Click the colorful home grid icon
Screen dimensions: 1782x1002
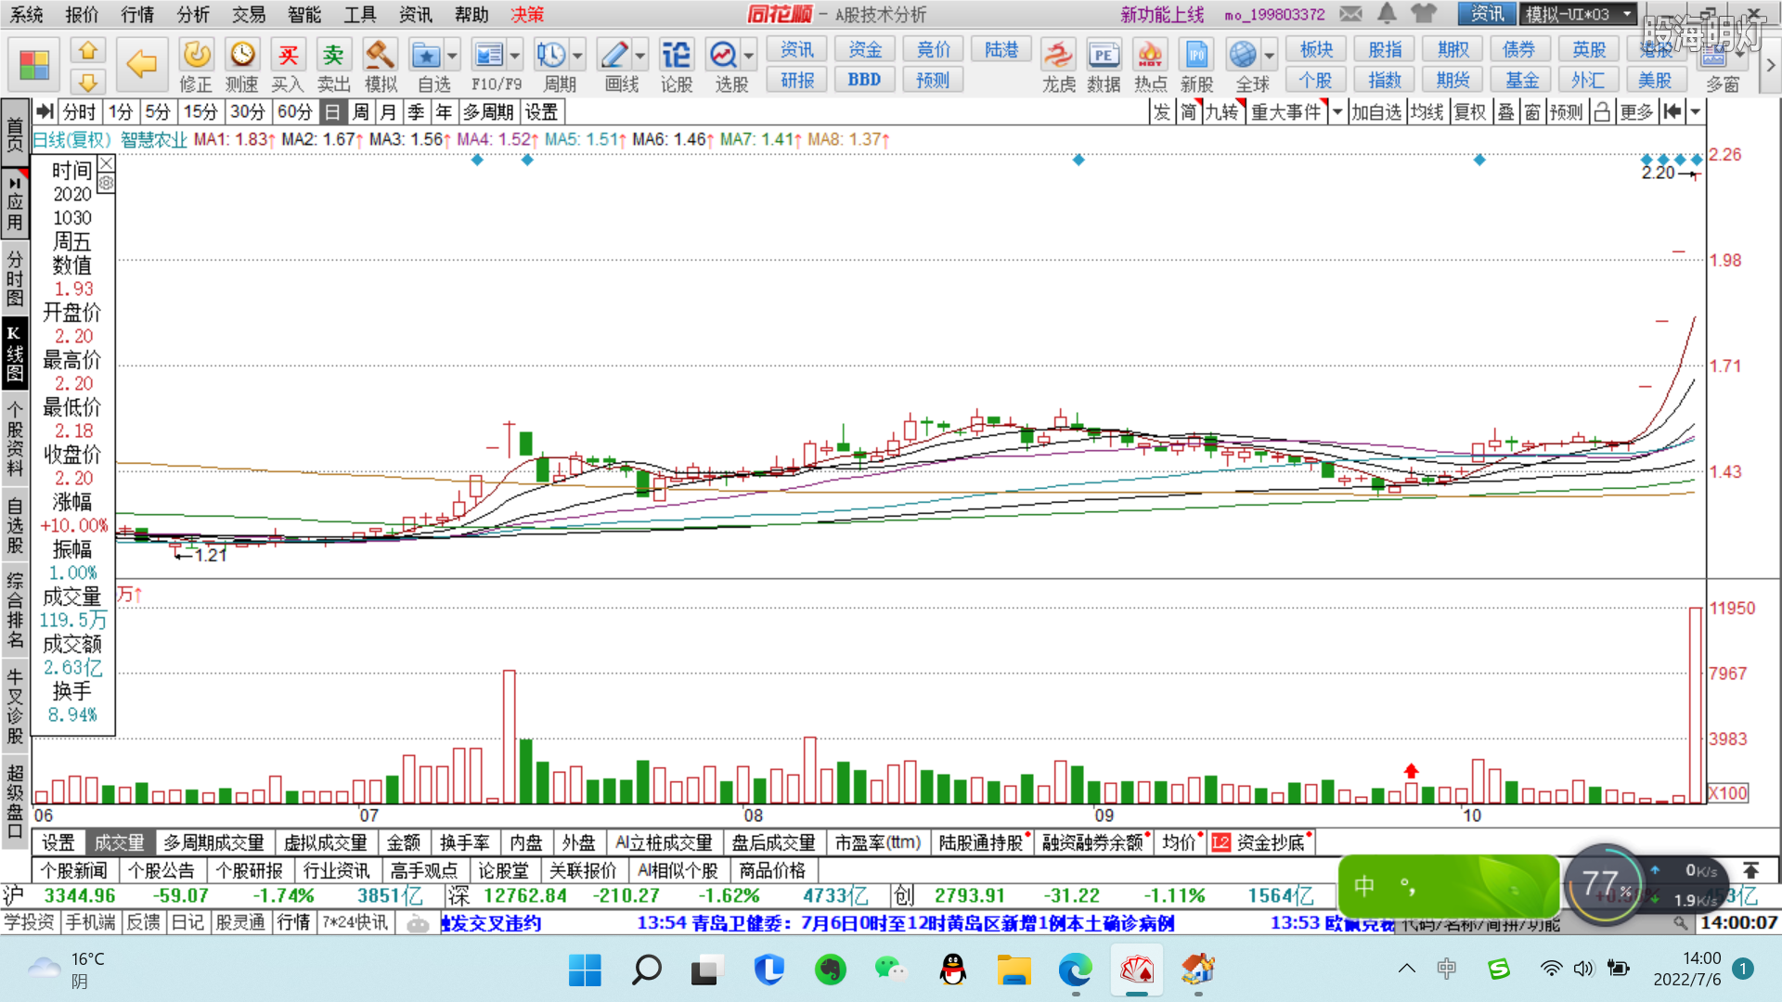click(x=34, y=65)
